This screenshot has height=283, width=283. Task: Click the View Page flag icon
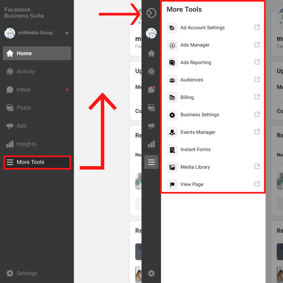(x=172, y=185)
